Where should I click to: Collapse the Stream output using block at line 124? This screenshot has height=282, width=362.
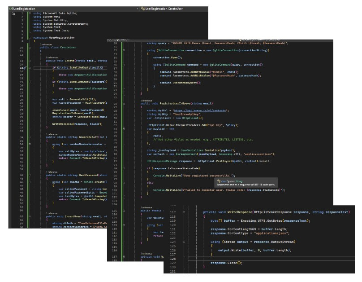pos(184,242)
